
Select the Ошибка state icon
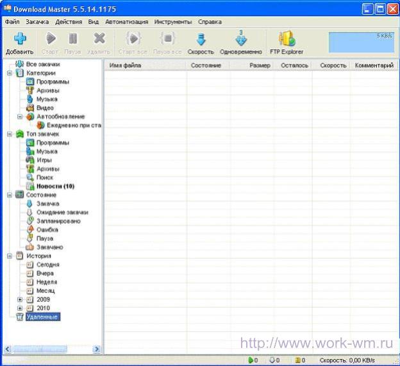point(30,229)
